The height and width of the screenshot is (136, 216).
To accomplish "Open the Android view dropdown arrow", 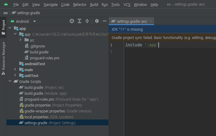I will pyautogui.click(x=35, y=21).
